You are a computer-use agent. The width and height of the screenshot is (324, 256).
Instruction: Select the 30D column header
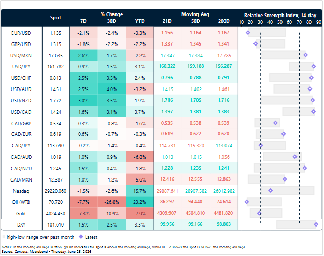click(x=111, y=21)
